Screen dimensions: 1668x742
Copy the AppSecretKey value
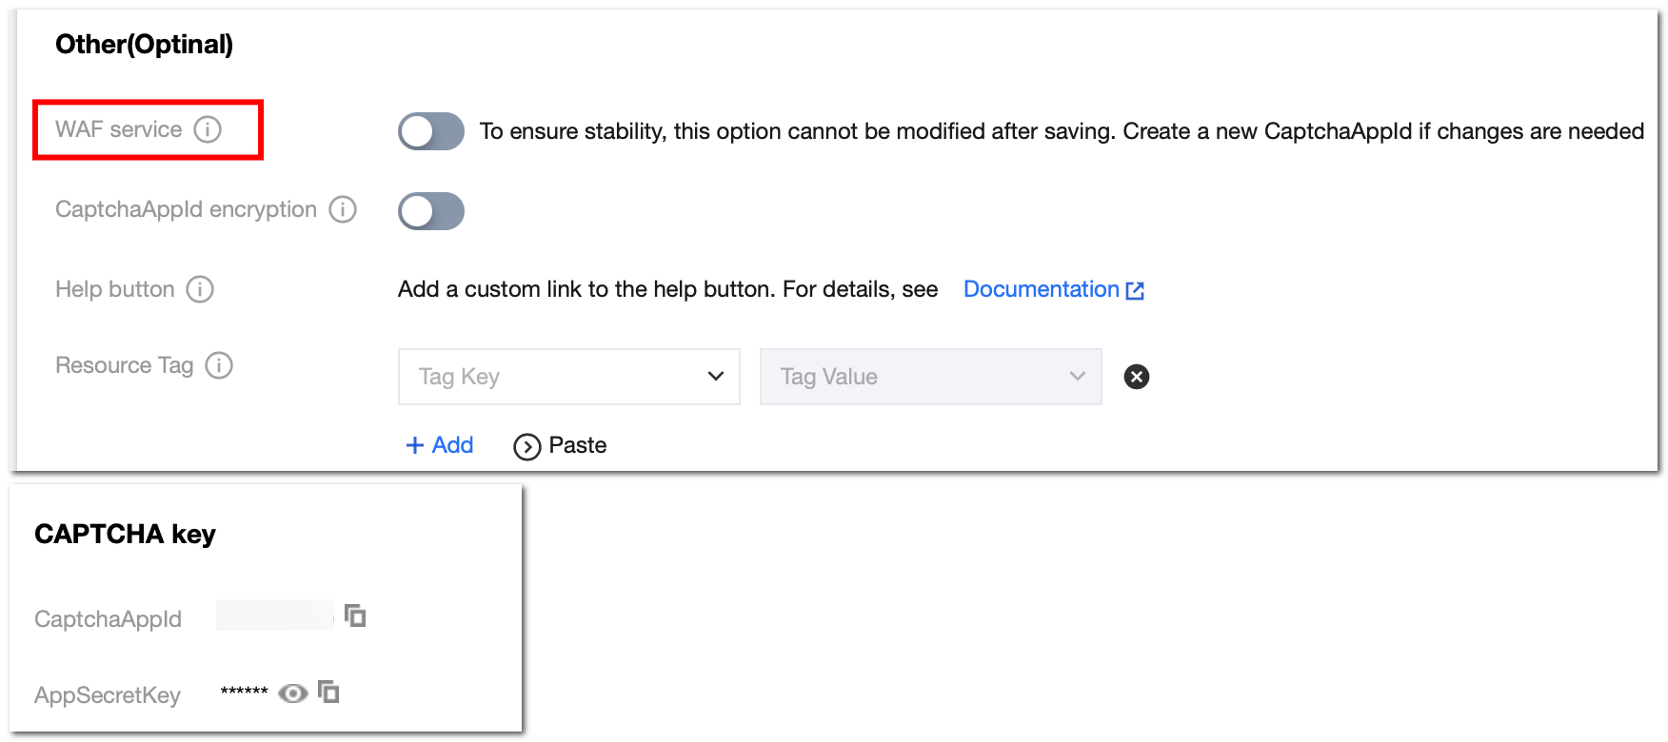pyautogui.click(x=328, y=692)
